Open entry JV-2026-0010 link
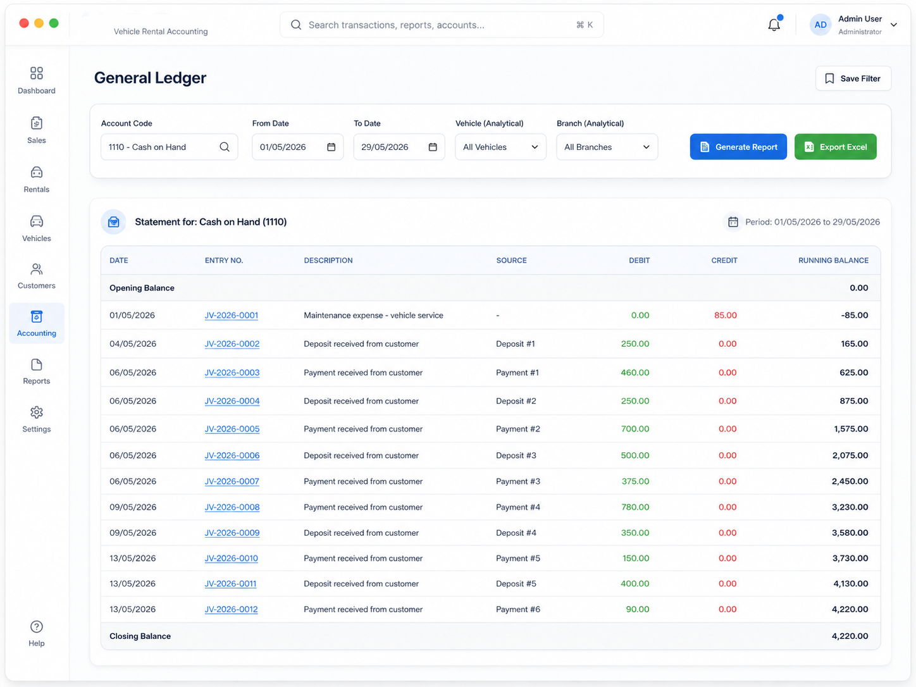 pyautogui.click(x=232, y=559)
